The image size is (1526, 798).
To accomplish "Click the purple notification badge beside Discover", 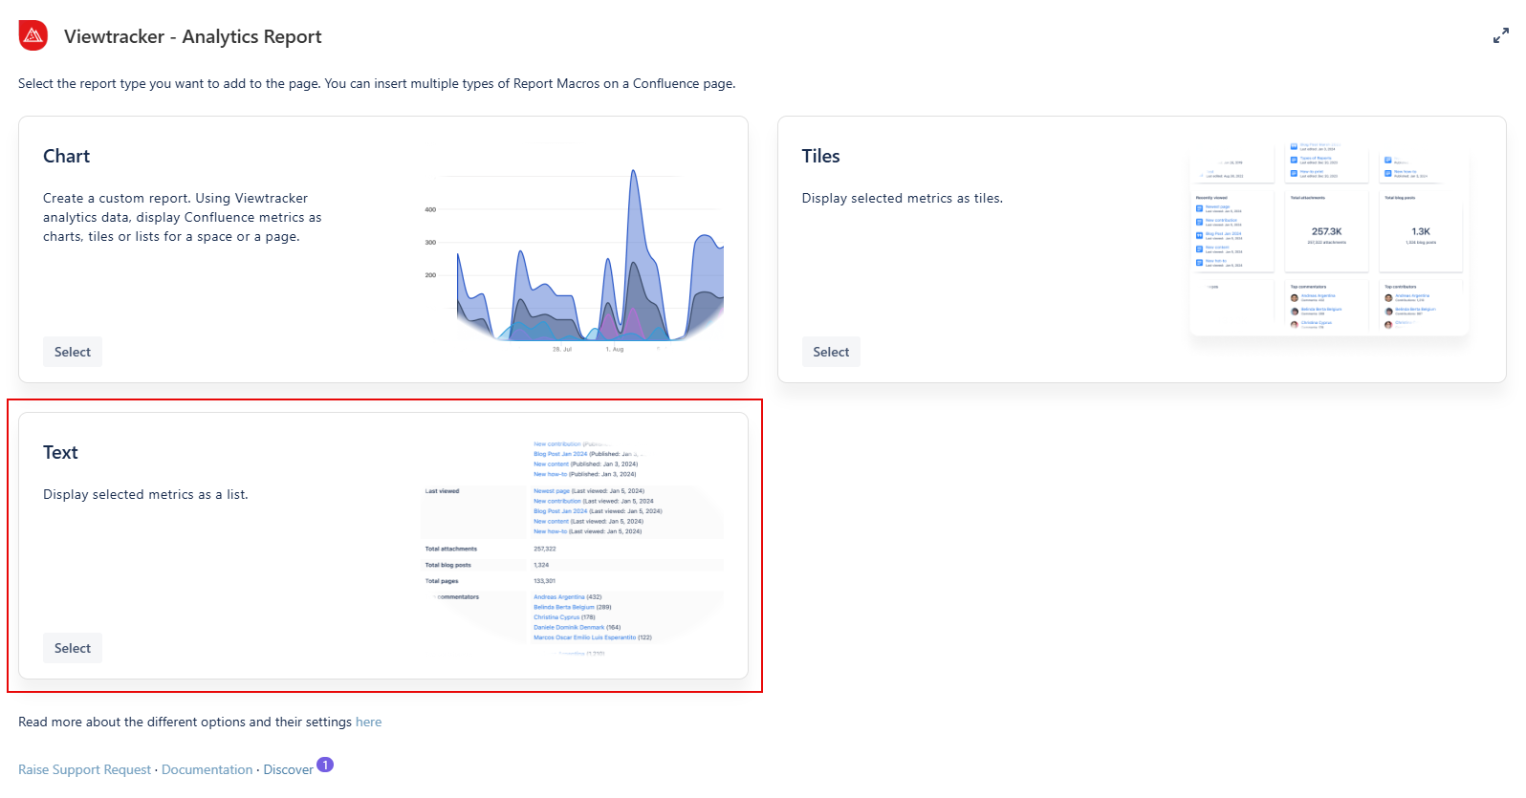I will click(x=325, y=765).
